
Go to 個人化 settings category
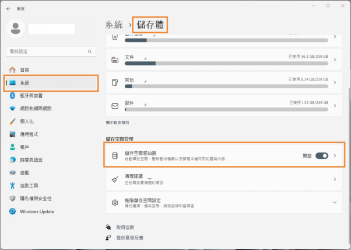[x=27, y=121]
